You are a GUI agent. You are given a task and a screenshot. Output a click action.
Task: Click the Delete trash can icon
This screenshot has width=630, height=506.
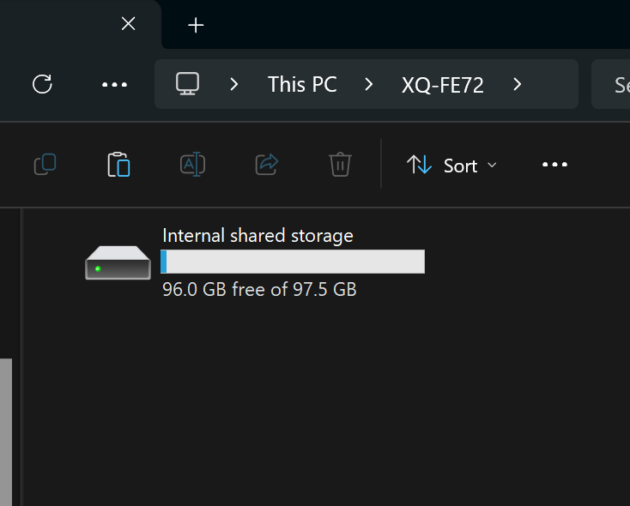[340, 165]
